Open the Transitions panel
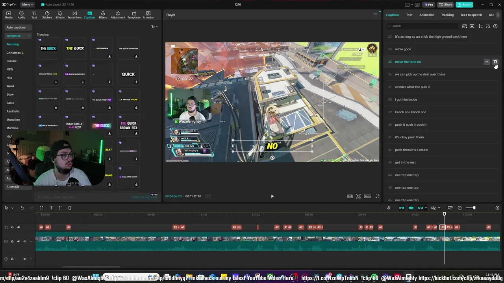This screenshot has height=283, width=504. click(74, 15)
